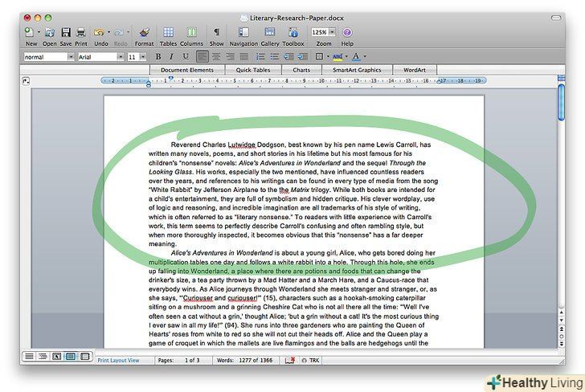Click the Format paintbrush icon
This screenshot has width=585, height=392.
[x=144, y=32]
